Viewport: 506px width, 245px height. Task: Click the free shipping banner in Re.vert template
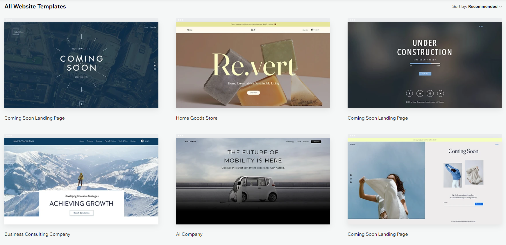click(x=253, y=24)
